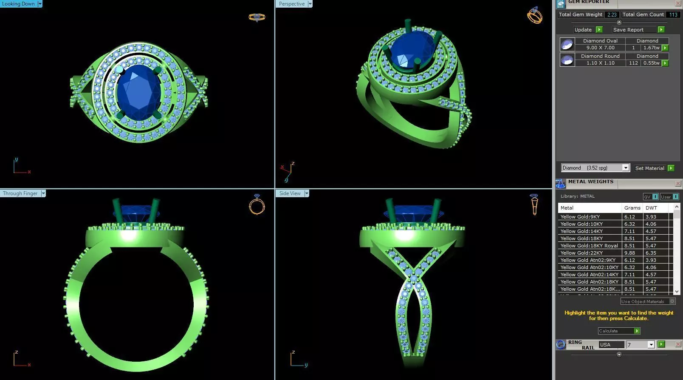Open the Through Finger view dropdown

click(43, 193)
